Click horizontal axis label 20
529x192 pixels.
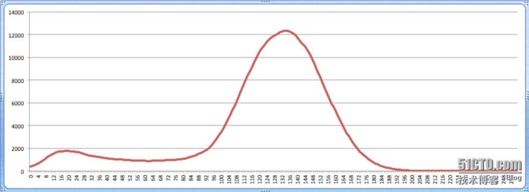pos(70,178)
